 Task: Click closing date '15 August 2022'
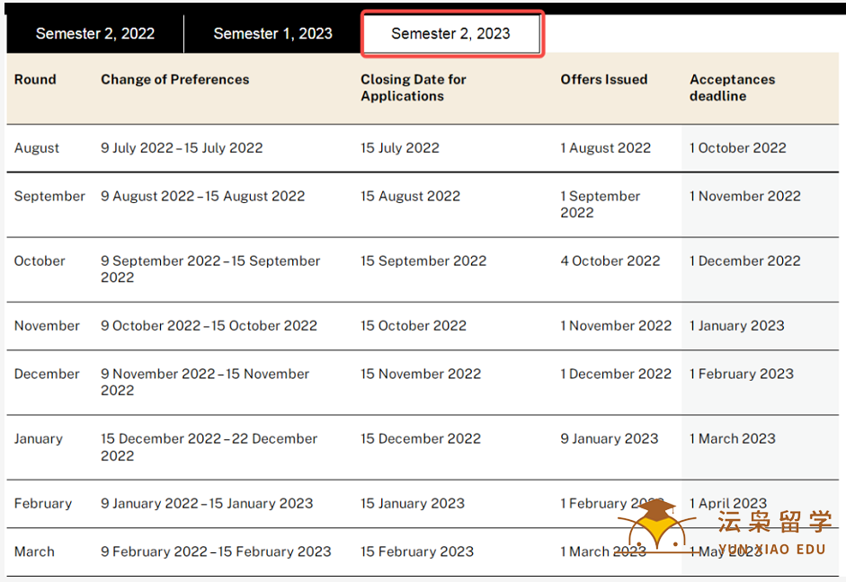[x=411, y=196]
